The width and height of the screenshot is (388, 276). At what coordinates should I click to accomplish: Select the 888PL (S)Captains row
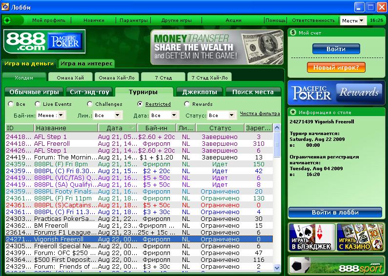[x=139, y=205]
